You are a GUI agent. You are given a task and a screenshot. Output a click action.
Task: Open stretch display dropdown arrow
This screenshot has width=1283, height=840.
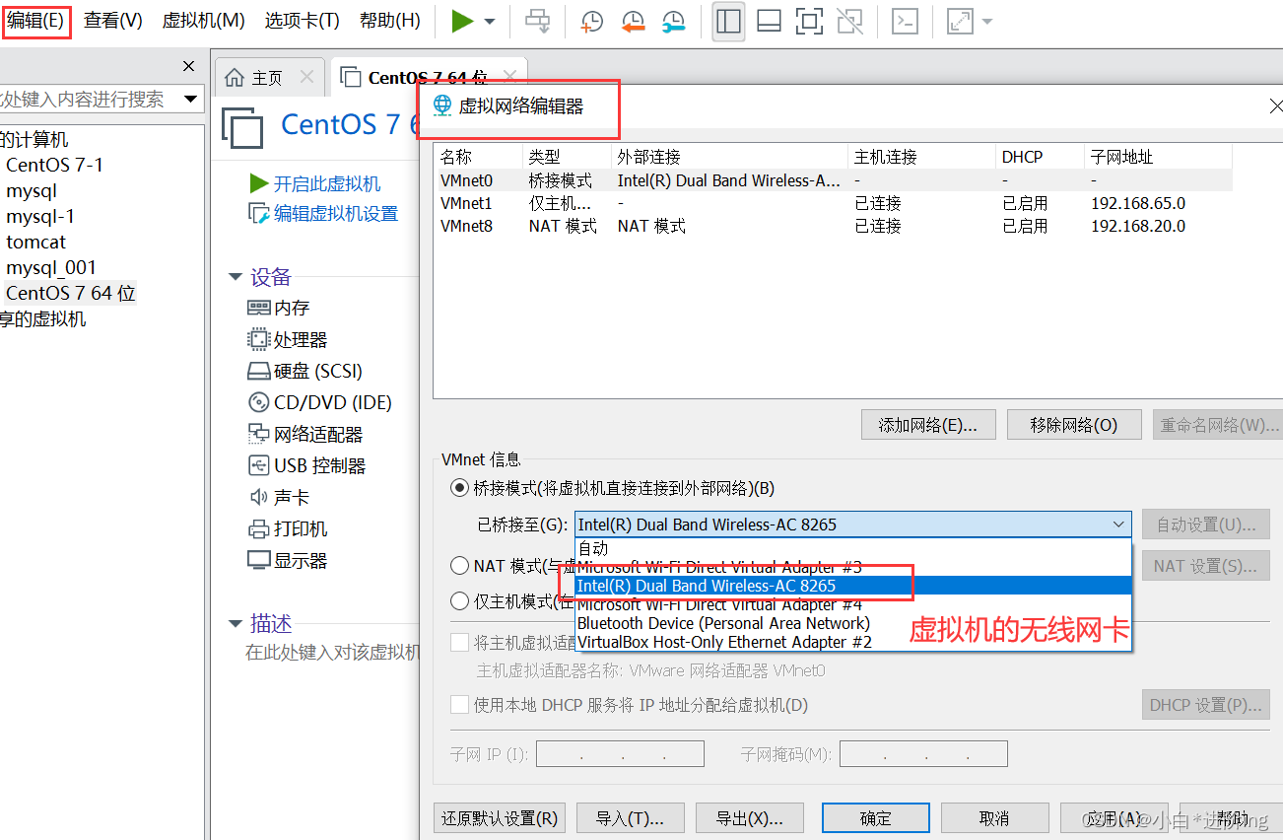coord(986,22)
